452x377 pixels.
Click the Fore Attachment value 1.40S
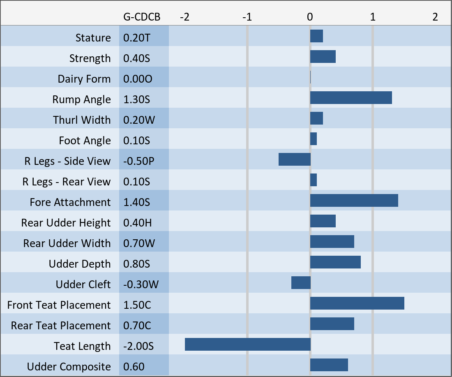[x=137, y=202]
